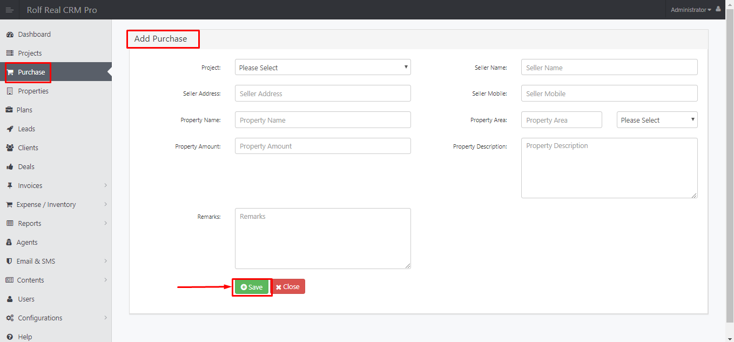Click the Properties building icon
Image resolution: width=734 pixels, height=342 pixels.
coord(10,91)
